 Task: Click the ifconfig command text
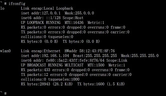17,4
